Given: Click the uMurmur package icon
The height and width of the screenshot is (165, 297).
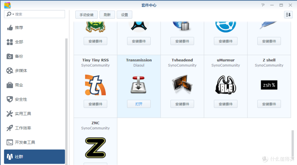Looking at the screenshot, I should coord(226,85).
